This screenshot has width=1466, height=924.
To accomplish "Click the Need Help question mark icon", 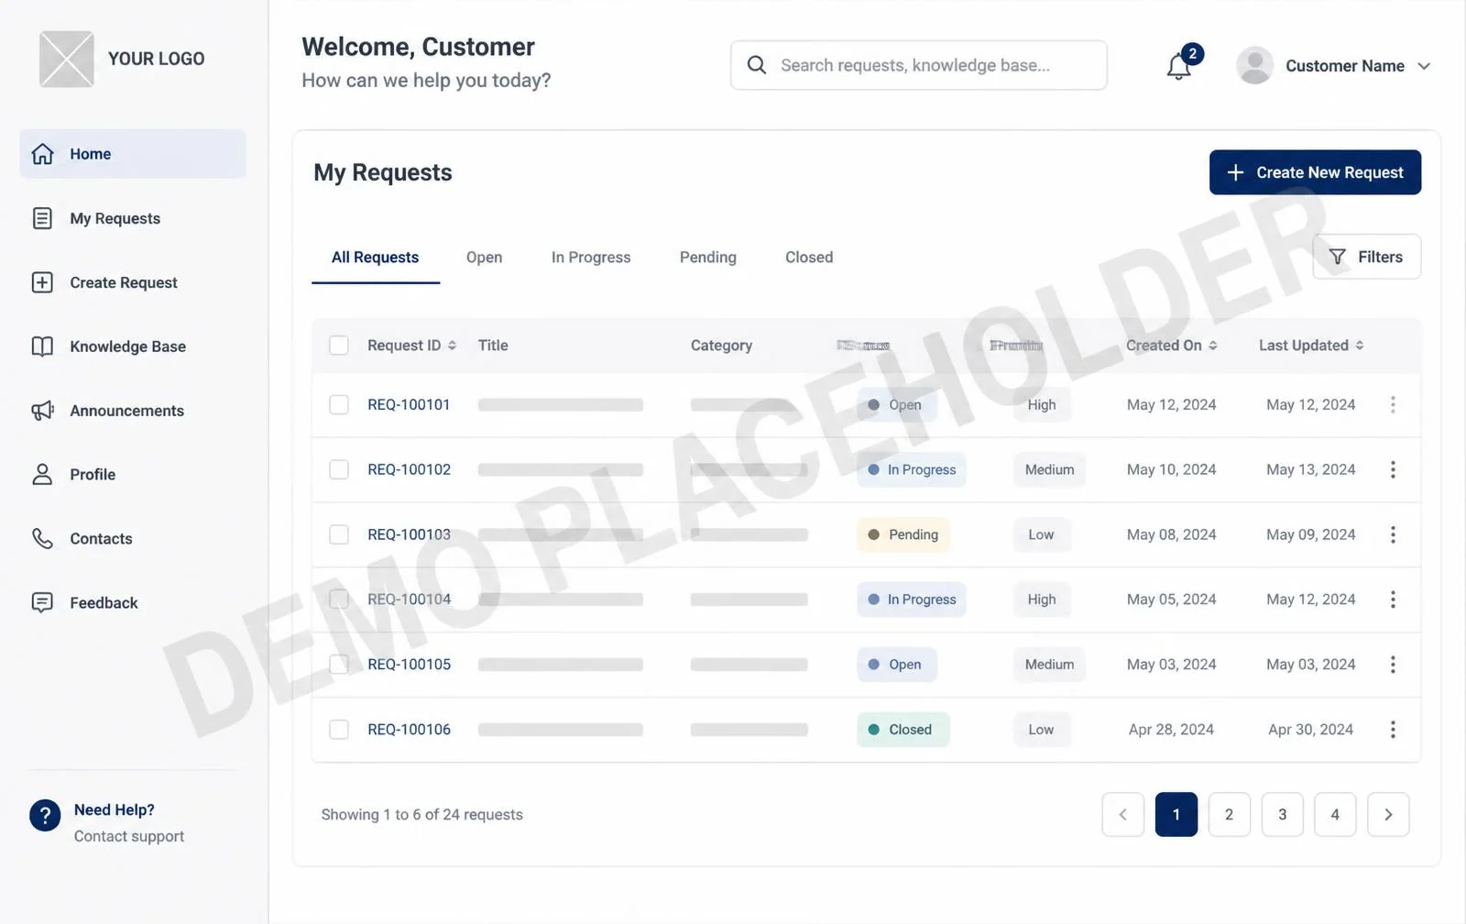I will 45,815.
